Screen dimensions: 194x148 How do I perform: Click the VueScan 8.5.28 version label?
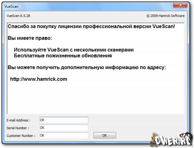pos(18,16)
